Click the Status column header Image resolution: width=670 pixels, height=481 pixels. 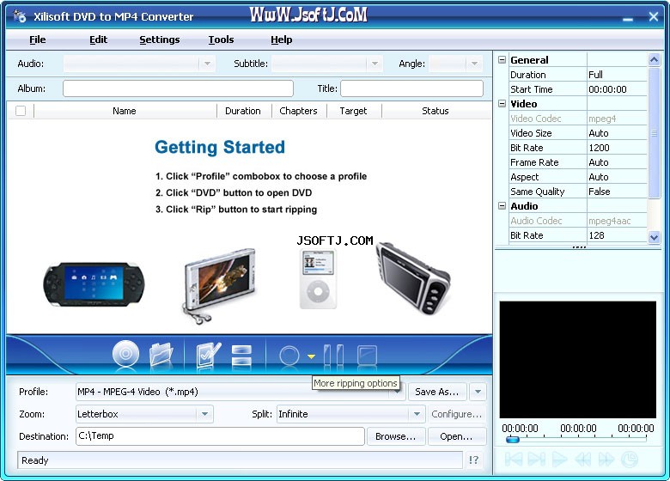pos(435,111)
